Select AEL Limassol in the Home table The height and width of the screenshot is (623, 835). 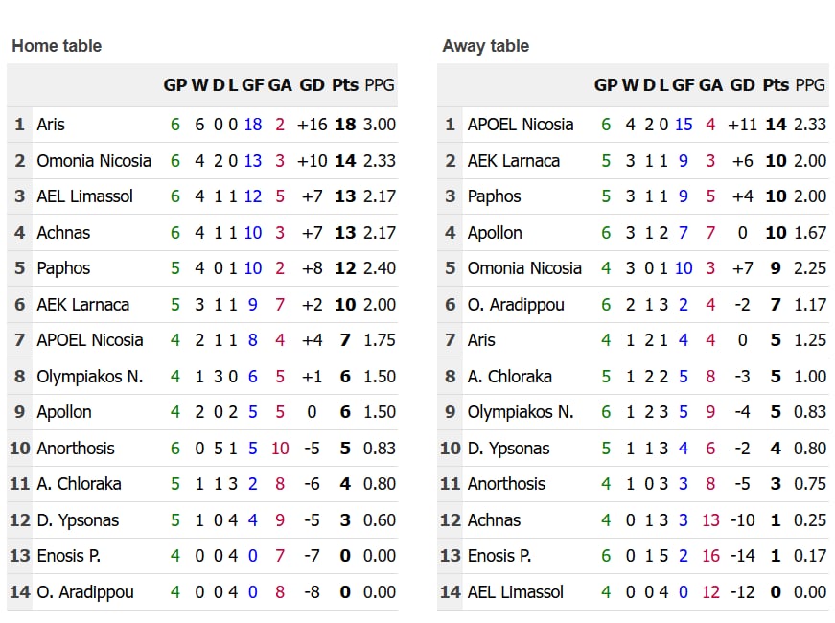point(85,196)
